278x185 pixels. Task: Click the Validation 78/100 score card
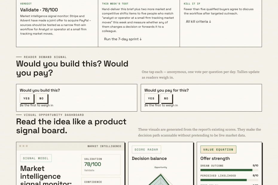click(x=101, y=165)
